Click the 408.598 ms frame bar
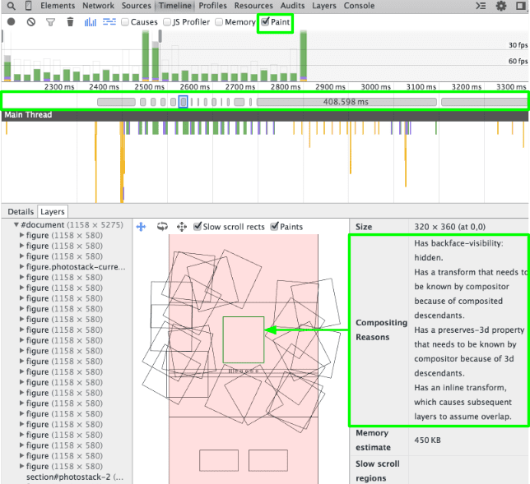The width and height of the screenshot is (530, 484). [x=346, y=102]
